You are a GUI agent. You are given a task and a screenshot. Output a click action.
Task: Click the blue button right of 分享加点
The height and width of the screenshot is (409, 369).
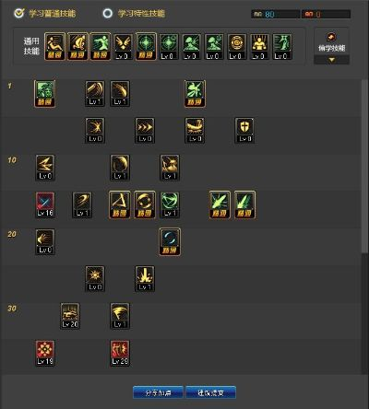[210, 392]
